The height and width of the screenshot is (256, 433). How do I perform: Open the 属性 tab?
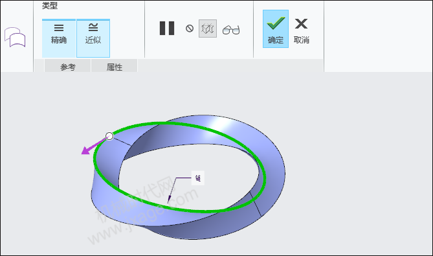(115, 67)
